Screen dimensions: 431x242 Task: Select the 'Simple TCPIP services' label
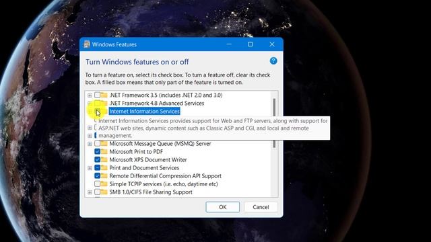pos(164,184)
